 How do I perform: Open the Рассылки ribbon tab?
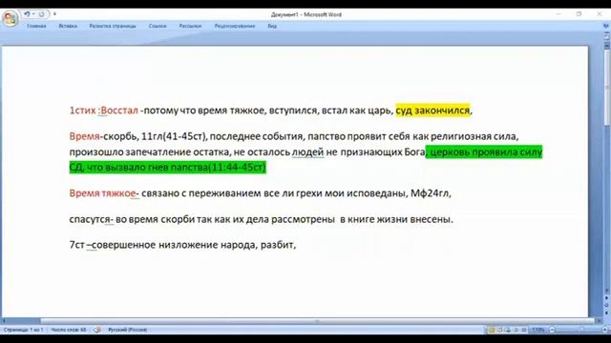tap(190, 26)
